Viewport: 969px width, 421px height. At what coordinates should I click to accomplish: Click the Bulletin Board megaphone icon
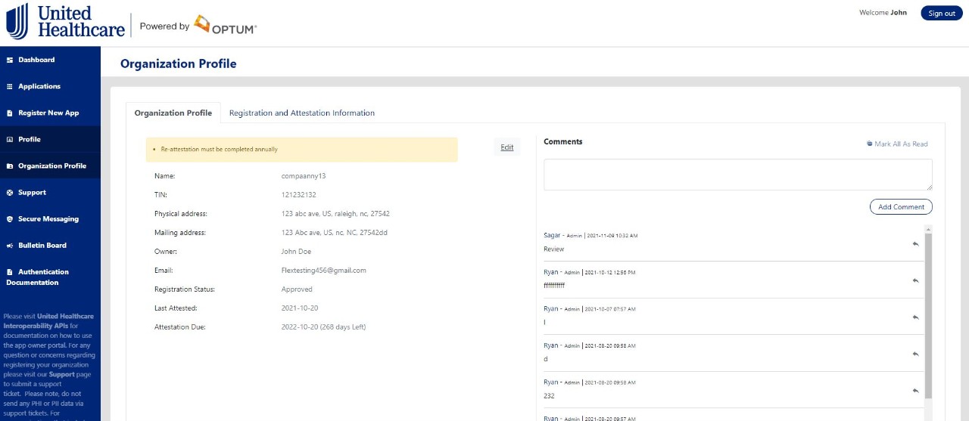point(10,246)
